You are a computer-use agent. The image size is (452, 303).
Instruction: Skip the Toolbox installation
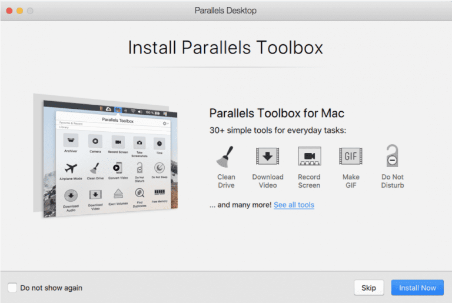(368, 288)
